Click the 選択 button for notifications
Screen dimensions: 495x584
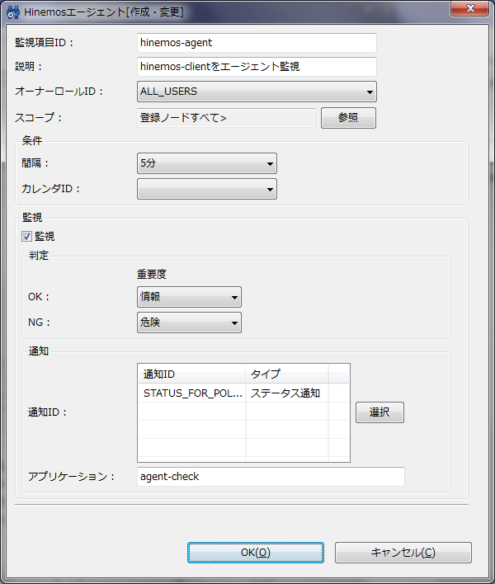point(379,412)
